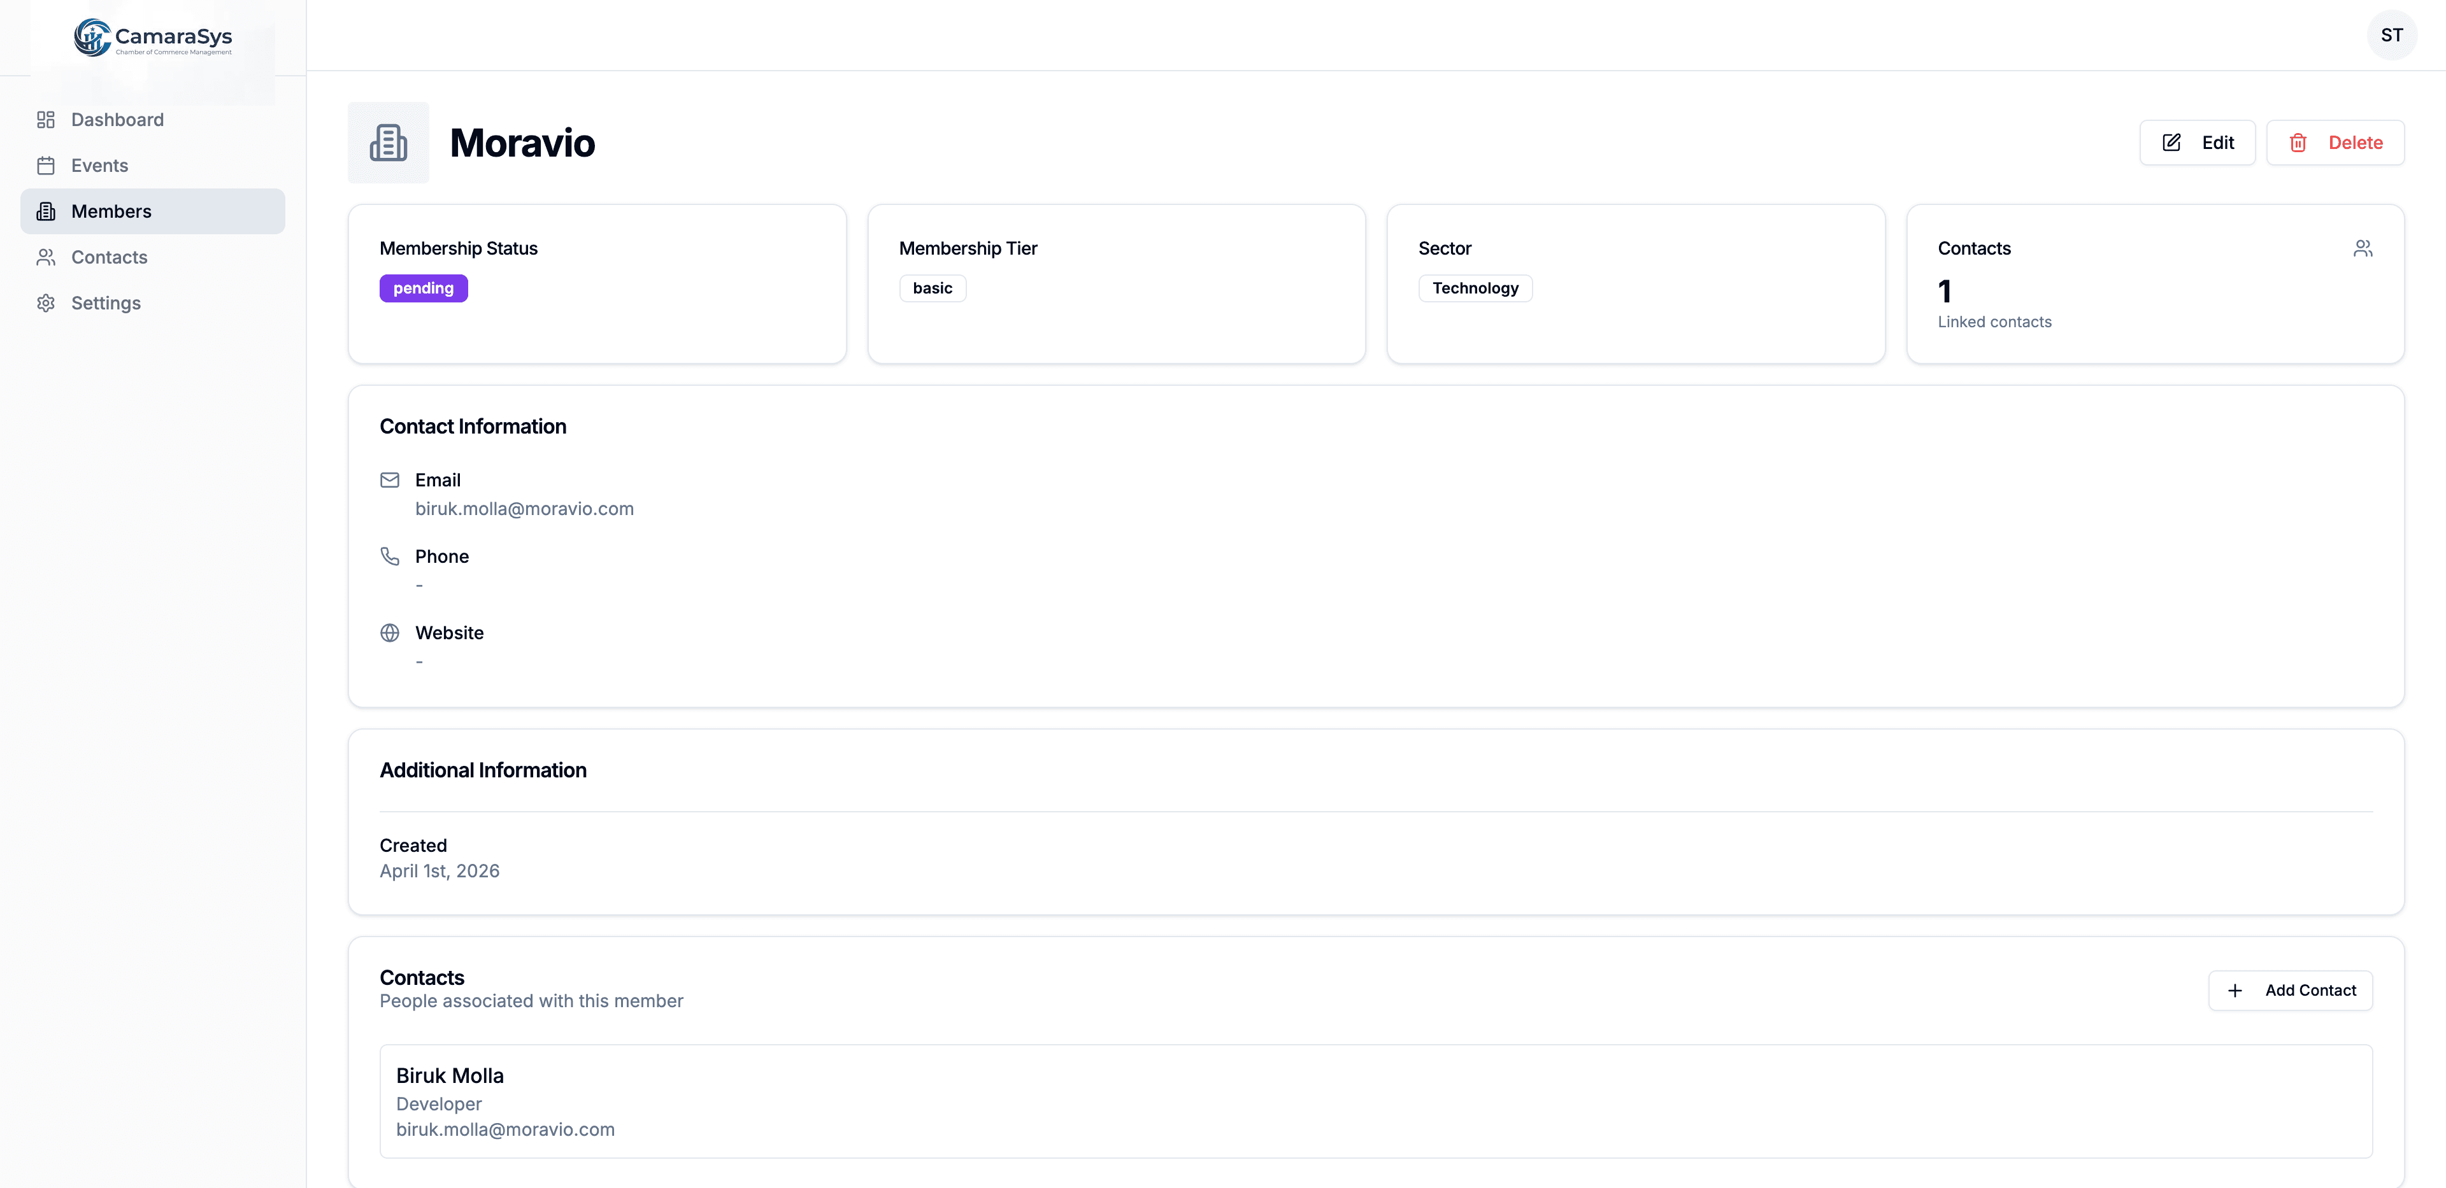Open the Biruk Molla contact card

point(1376,1101)
